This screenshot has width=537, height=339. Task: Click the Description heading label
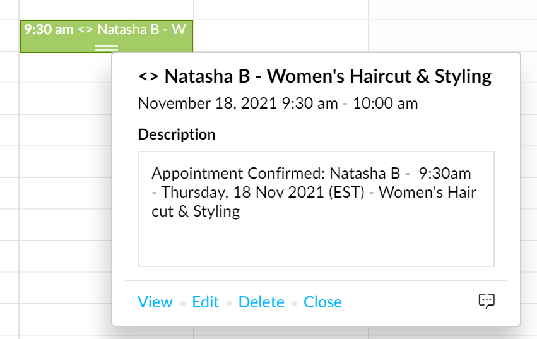(176, 134)
